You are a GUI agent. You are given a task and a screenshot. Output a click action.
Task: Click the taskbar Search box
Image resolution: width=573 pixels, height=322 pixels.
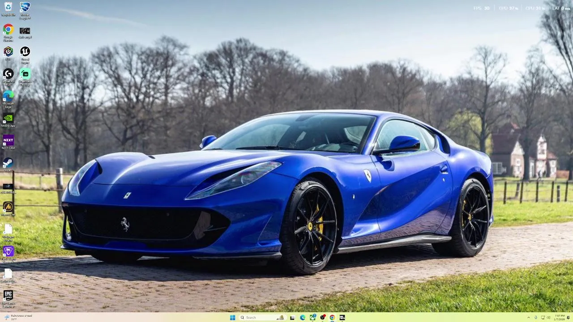tap(262, 318)
